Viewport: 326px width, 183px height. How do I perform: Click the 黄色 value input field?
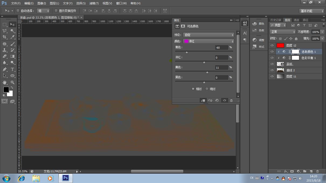coord(221,68)
